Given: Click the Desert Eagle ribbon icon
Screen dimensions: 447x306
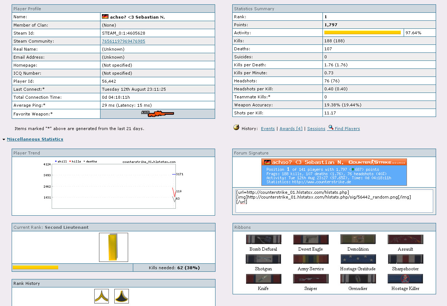Looking at the screenshot, I should [x=310, y=239].
